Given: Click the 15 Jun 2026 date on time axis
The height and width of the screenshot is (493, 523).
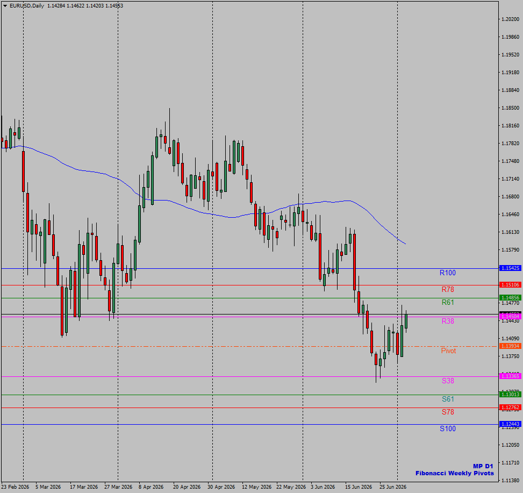Looking at the screenshot, I should [x=358, y=487].
